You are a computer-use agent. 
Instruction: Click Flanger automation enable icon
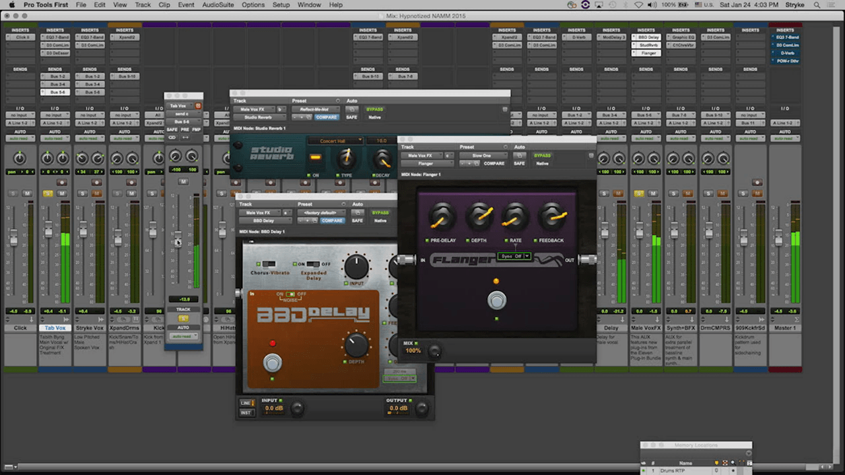[x=520, y=156]
